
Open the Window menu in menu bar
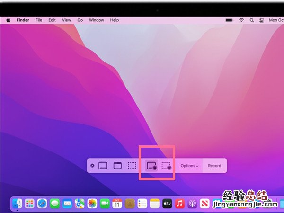click(x=97, y=20)
